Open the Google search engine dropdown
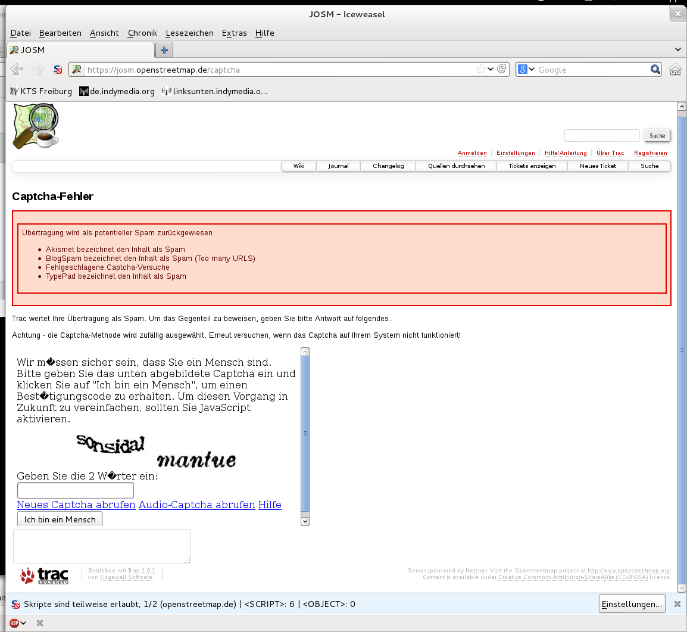 (x=526, y=70)
